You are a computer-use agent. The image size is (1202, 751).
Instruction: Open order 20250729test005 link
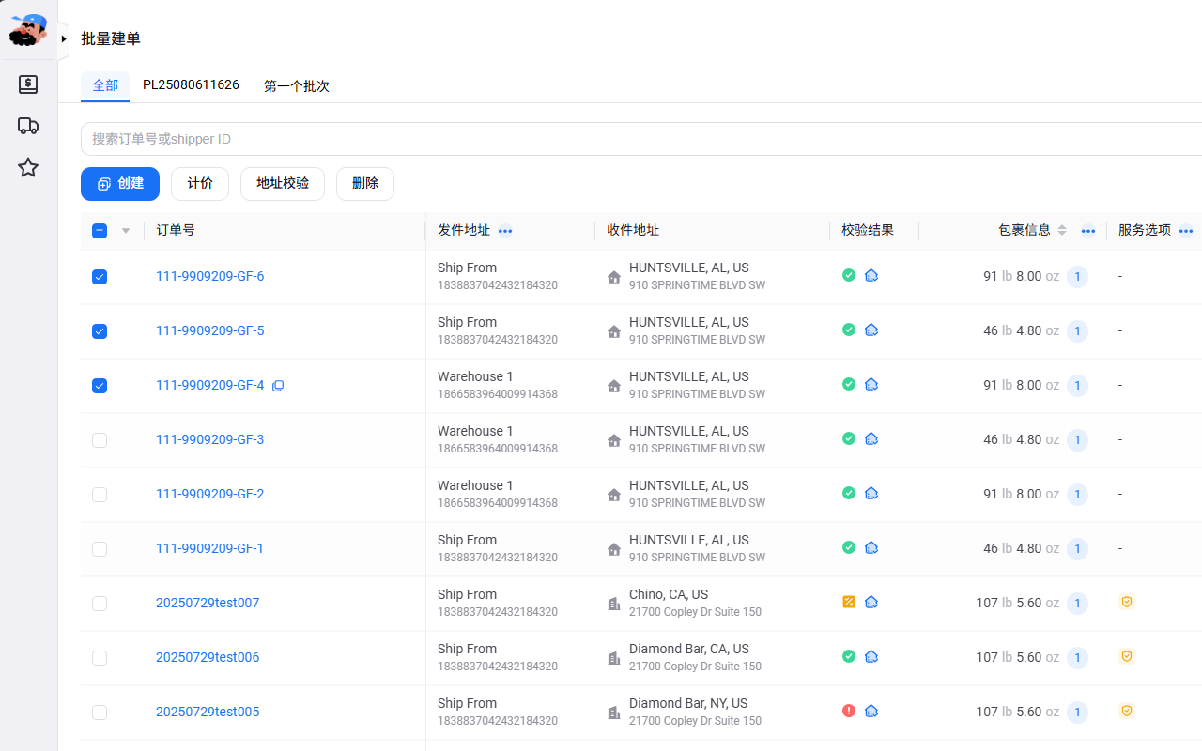(208, 712)
